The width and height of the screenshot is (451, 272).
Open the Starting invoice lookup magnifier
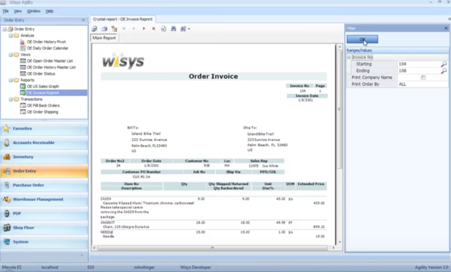[444, 64]
